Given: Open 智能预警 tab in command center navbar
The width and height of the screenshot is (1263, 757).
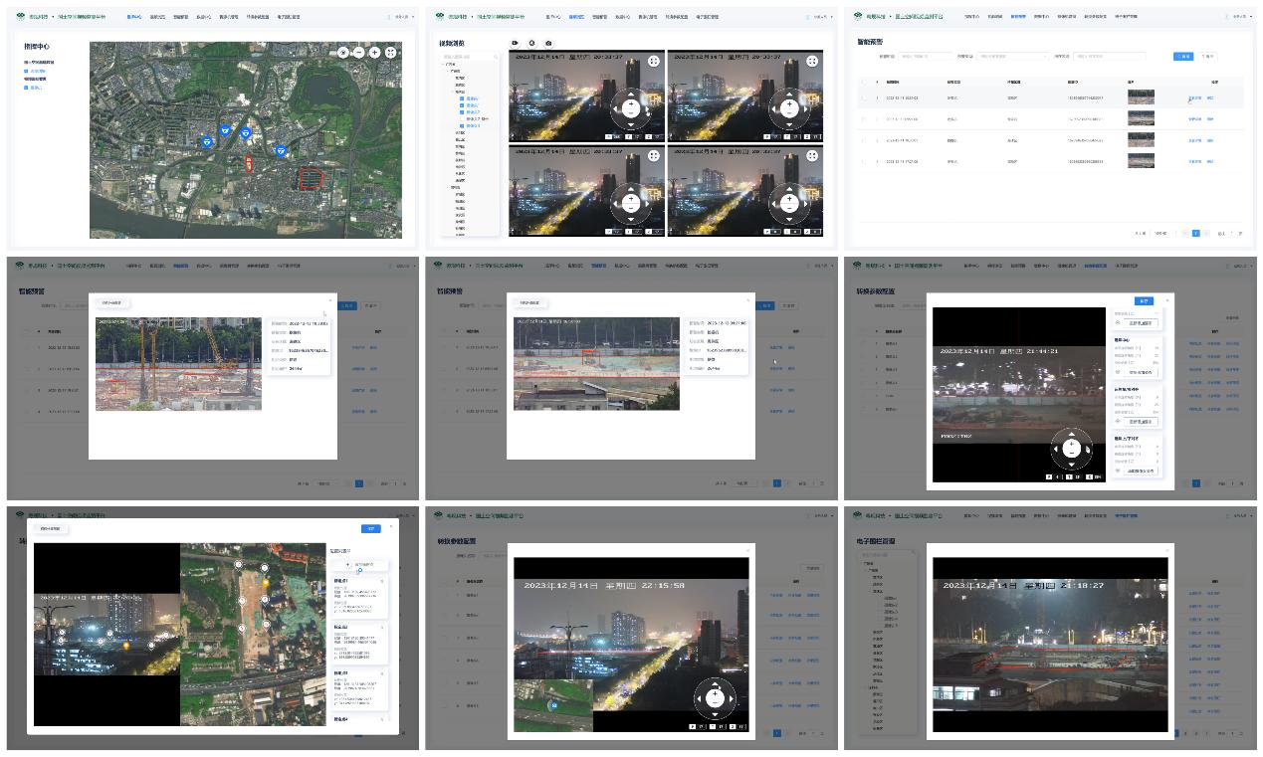Looking at the screenshot, I should pyautogui.click(x=180, y=17).
